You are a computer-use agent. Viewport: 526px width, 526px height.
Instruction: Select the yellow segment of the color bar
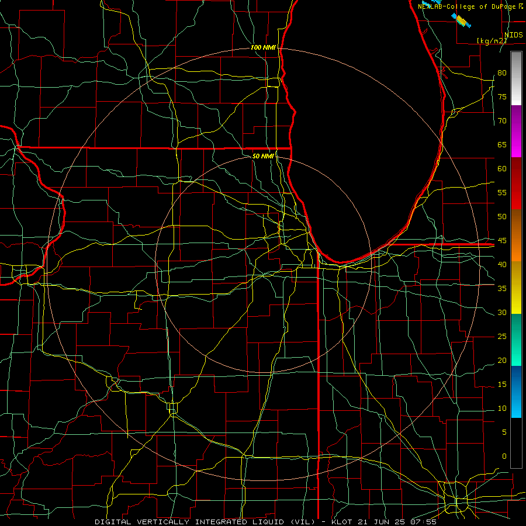pos(516,288)
